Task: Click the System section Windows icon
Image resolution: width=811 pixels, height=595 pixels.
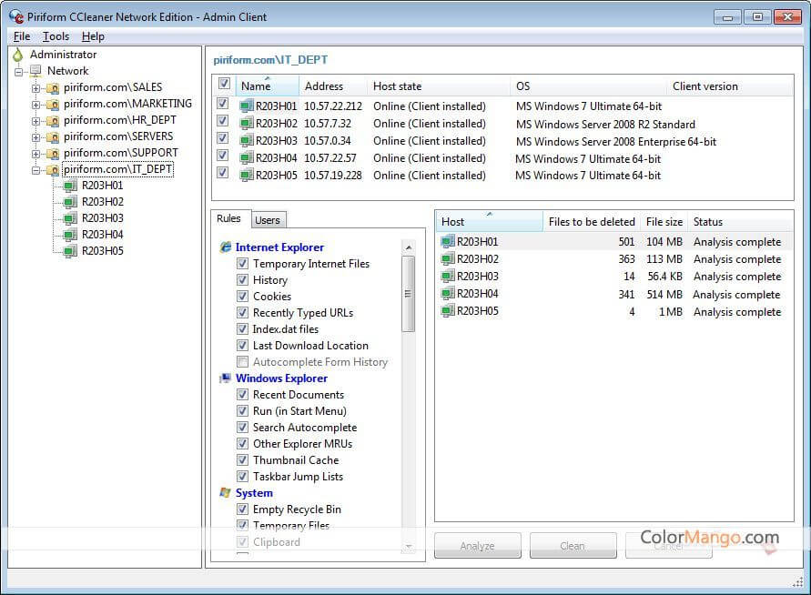Action: [x=226, y=493]
